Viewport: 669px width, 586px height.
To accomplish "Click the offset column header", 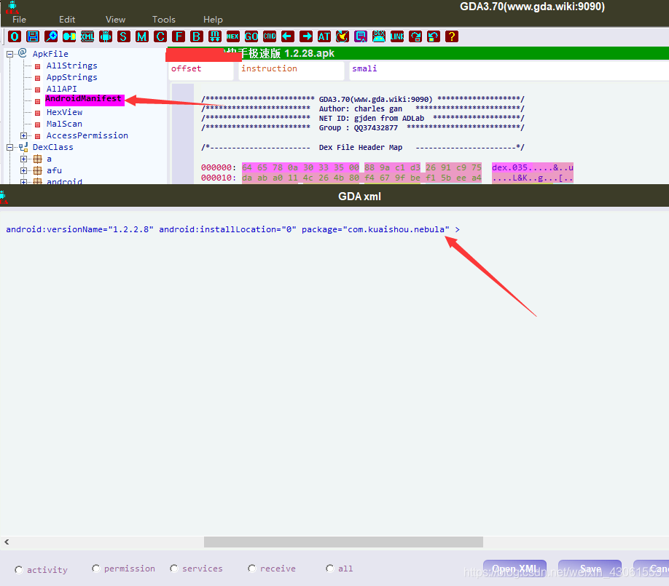I will click(x=201, y=71).
